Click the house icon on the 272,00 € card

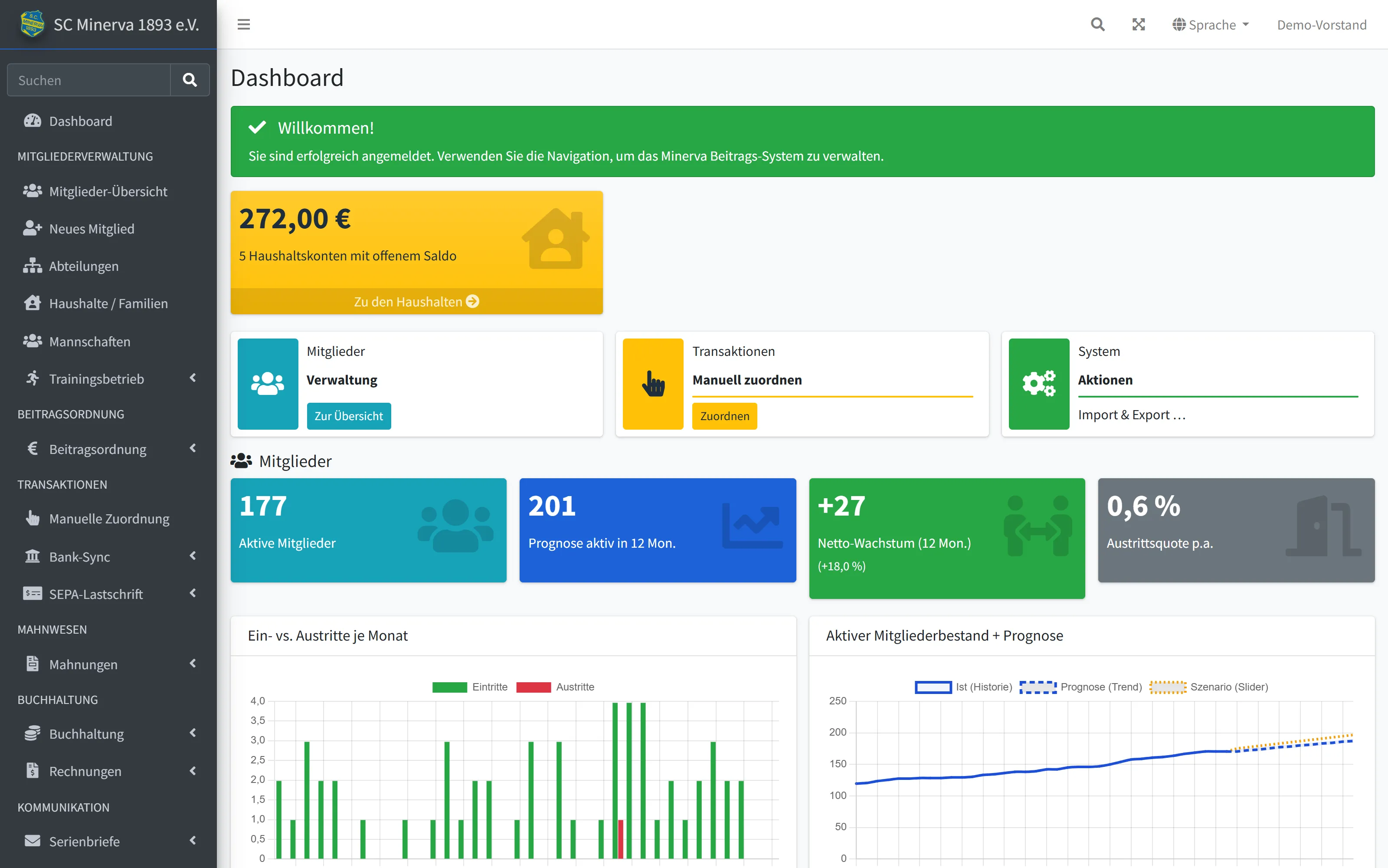coord(555,238)
